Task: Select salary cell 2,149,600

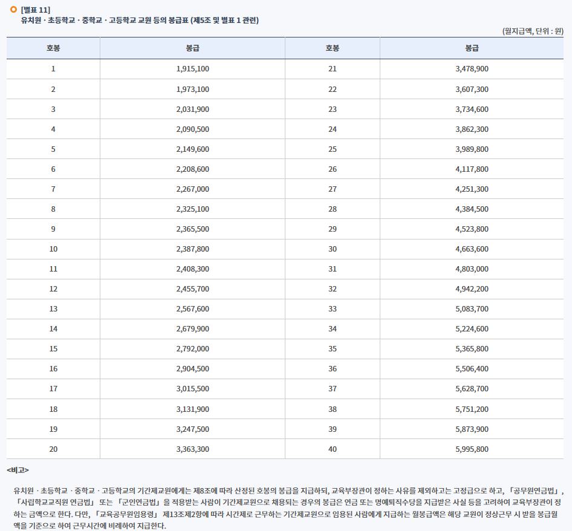Action: pyautogui.click(x=193, y=149)
